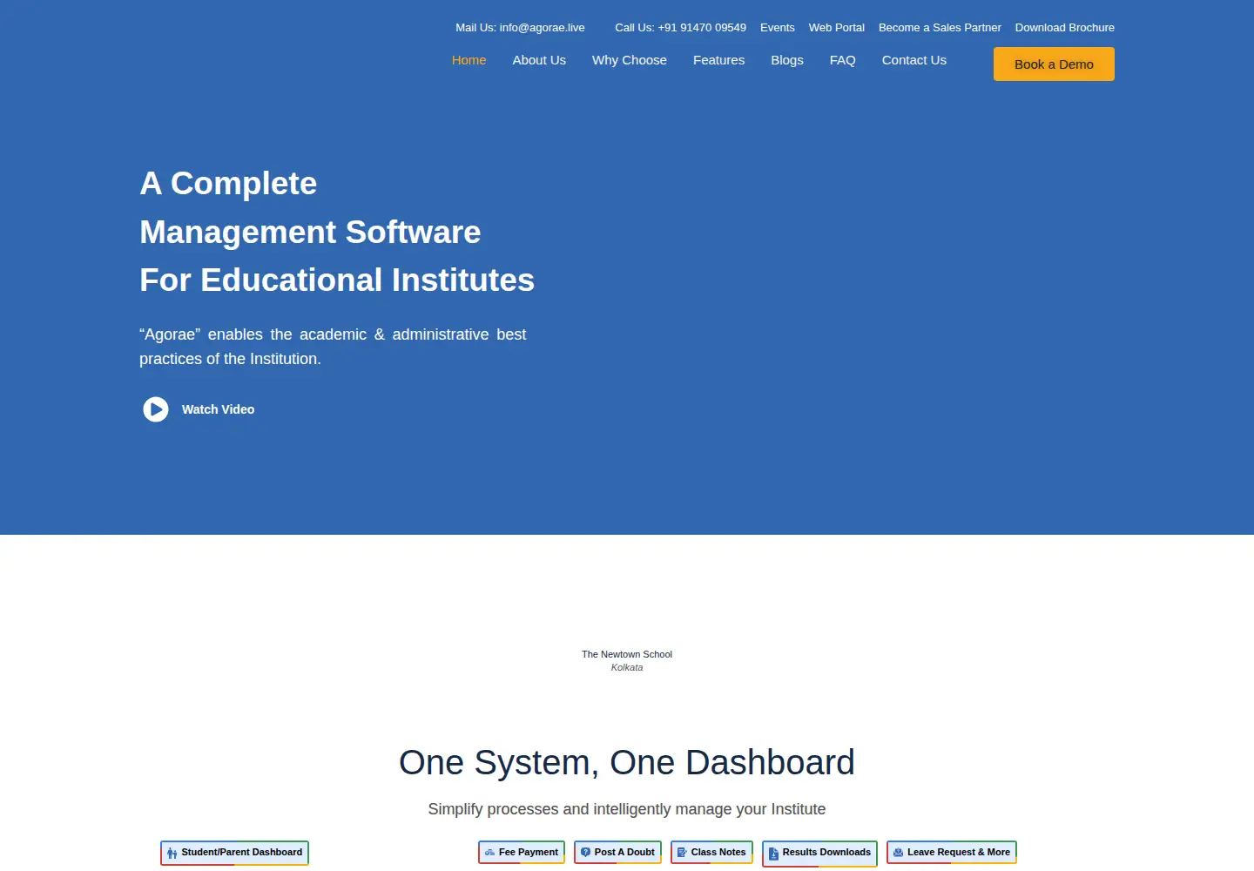This screenshot has width=1254, height=871.
Task: Click Become a Sales Partner
Action: click(x=940, y=28)
